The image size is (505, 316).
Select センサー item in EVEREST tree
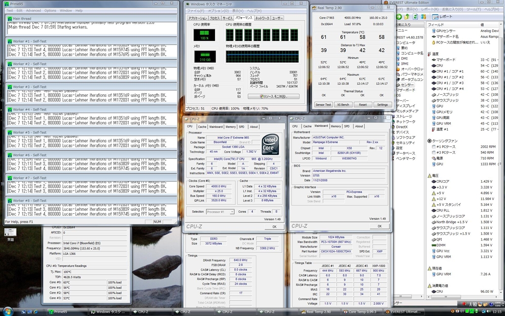(407, 85)
